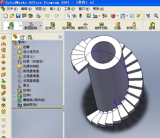This screenshot has height=138, width=160.
Task: Select Extruded Cut (拉伸切除) tool
Action: tap(69, 26)
